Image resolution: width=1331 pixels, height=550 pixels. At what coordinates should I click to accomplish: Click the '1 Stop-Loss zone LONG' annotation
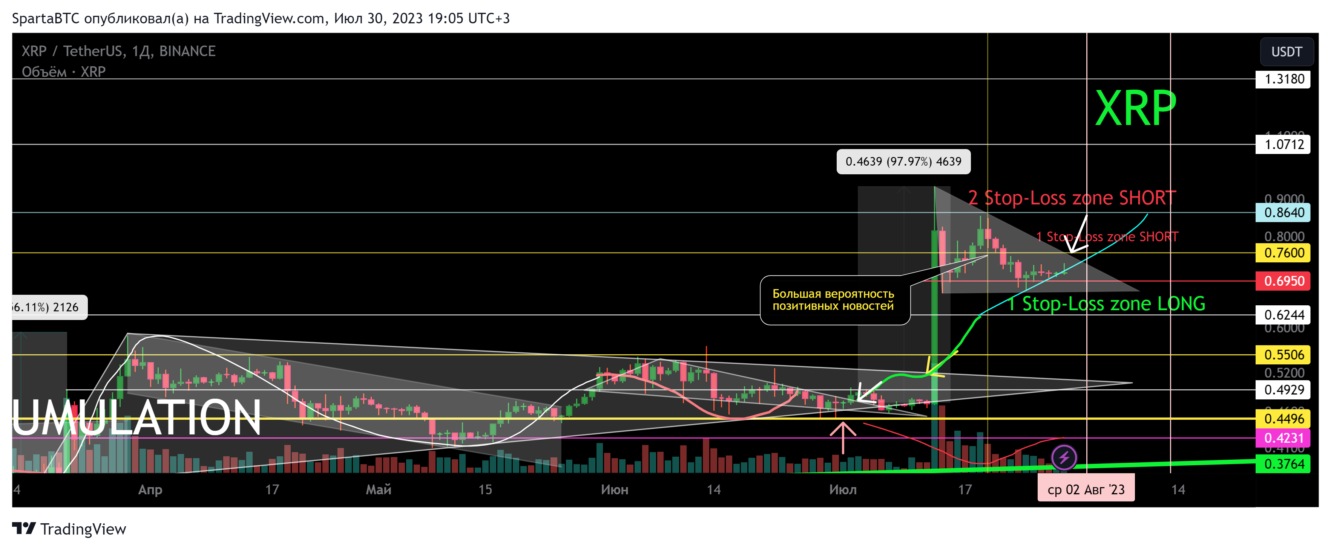[1106, 303]
